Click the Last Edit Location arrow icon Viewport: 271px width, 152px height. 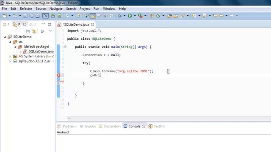pos(215,16)
